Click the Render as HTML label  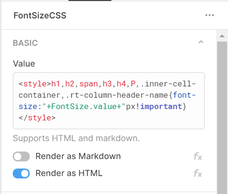[69, 173]
